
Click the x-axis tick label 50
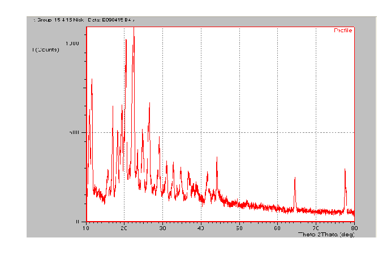239,228
